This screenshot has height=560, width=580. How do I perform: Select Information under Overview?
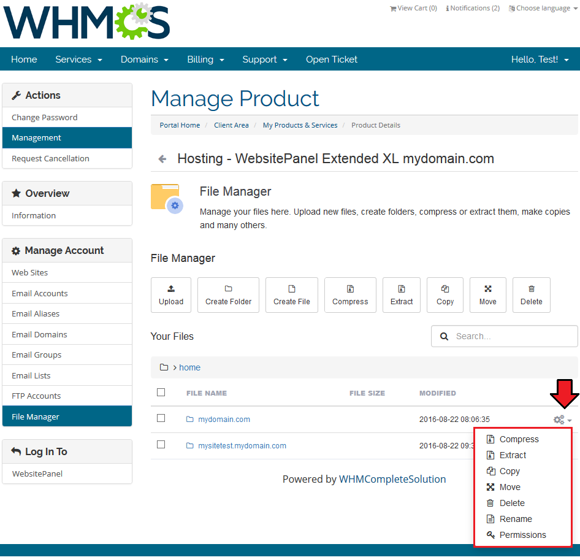[x=67, y=215]
